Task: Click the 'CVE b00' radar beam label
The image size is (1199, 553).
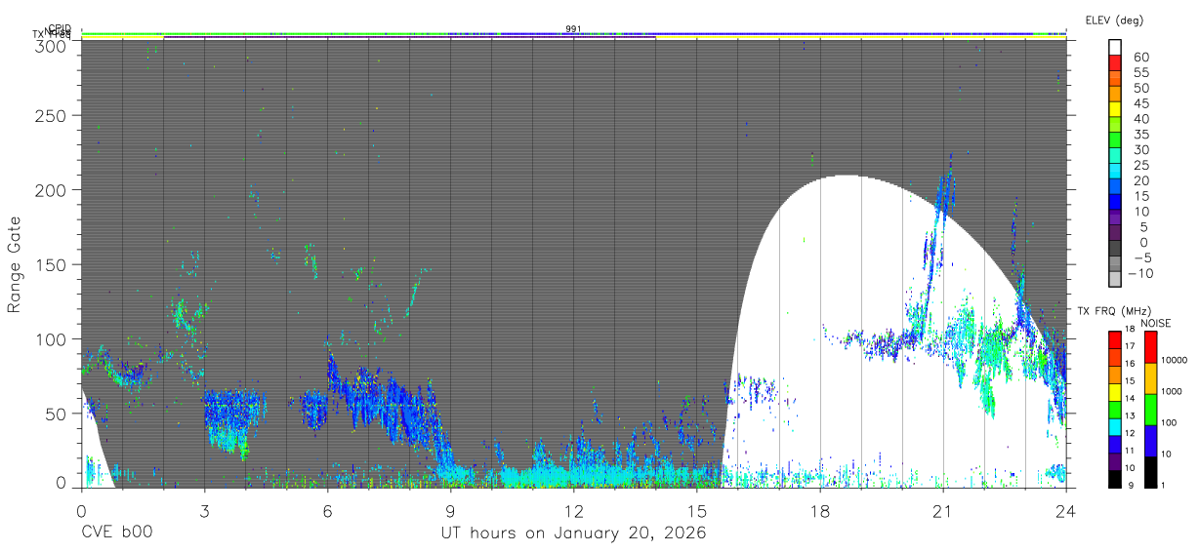Action: click(117, 533)
